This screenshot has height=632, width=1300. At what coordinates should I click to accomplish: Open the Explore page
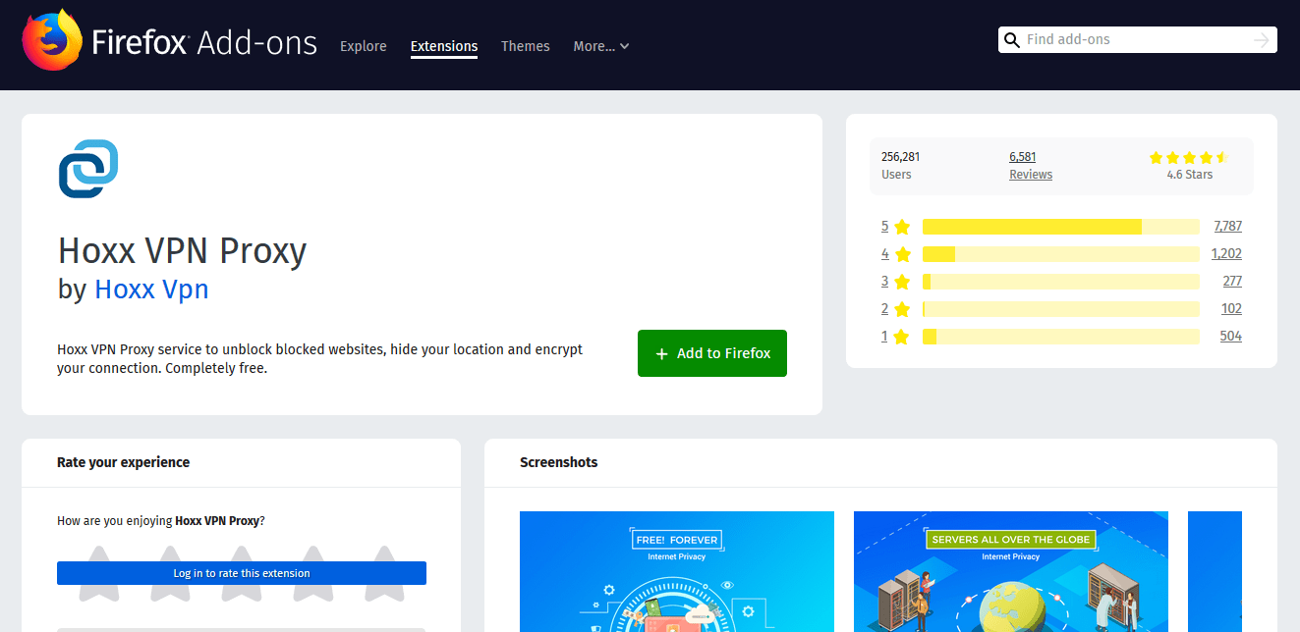coord(364,46)
